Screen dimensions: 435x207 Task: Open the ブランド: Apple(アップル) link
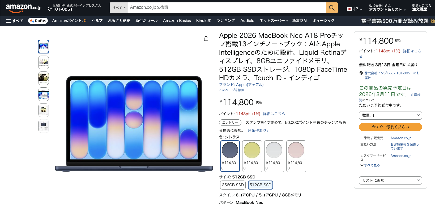point(241,85)
